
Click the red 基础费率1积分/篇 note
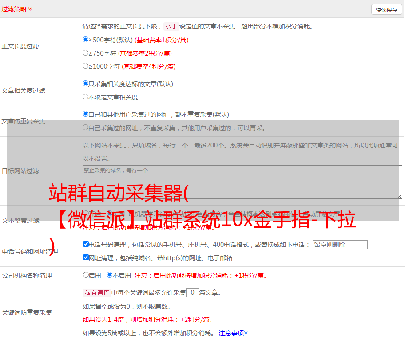tap(162, 40)
